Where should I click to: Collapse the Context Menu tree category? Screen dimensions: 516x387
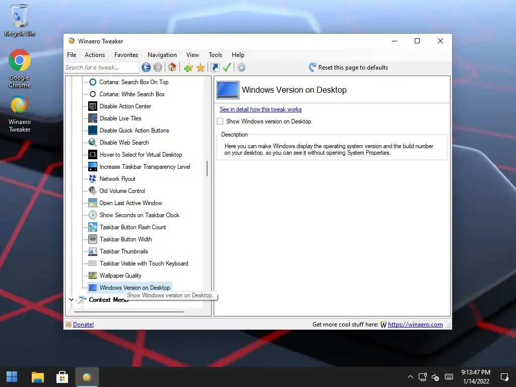[72, 300]
